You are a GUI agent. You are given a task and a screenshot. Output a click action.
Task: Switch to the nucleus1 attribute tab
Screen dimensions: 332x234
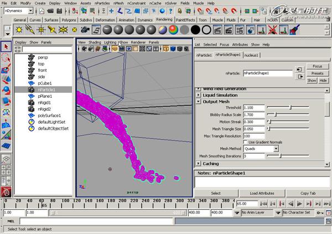pos(251,55)
